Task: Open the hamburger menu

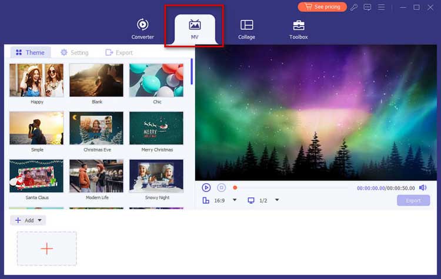Action: pyautogui.click(x=381, y=7)
